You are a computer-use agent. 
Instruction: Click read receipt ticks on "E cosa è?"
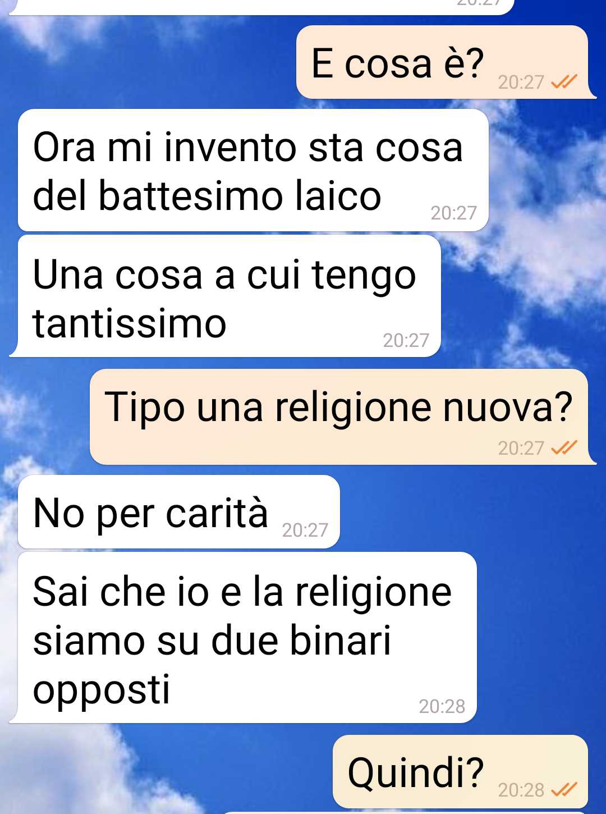coord(564,83)
